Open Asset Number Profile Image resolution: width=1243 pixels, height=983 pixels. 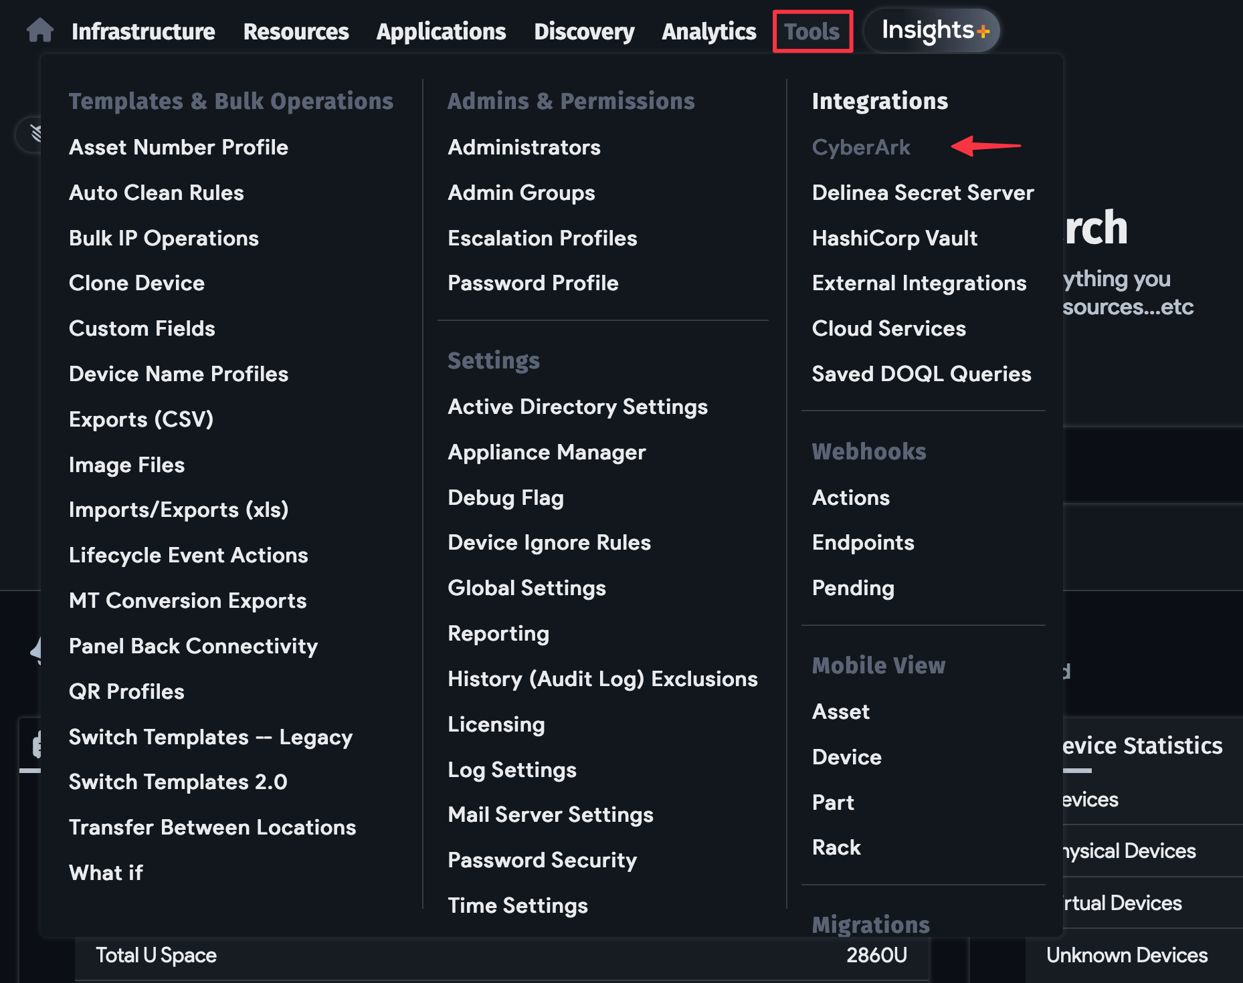coord(179,147)
